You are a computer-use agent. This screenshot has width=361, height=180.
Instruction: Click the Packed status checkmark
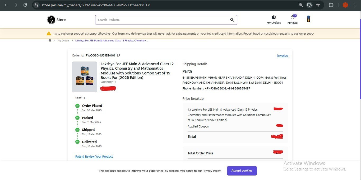pos(77,118)
